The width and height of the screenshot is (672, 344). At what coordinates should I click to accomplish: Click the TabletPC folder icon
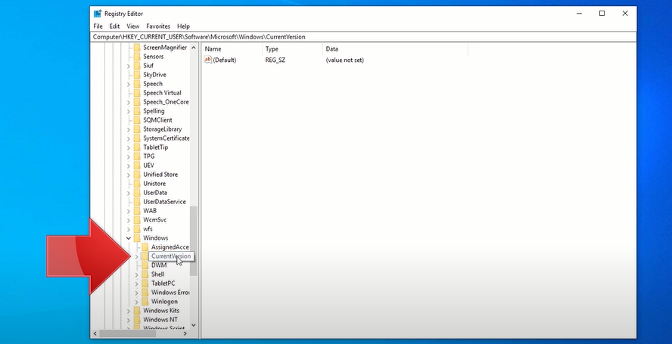pyautogui.click(x=145, y=284)
